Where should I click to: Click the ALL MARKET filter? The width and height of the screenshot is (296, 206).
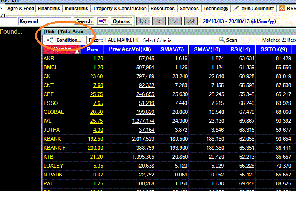[x=121, y=40]
